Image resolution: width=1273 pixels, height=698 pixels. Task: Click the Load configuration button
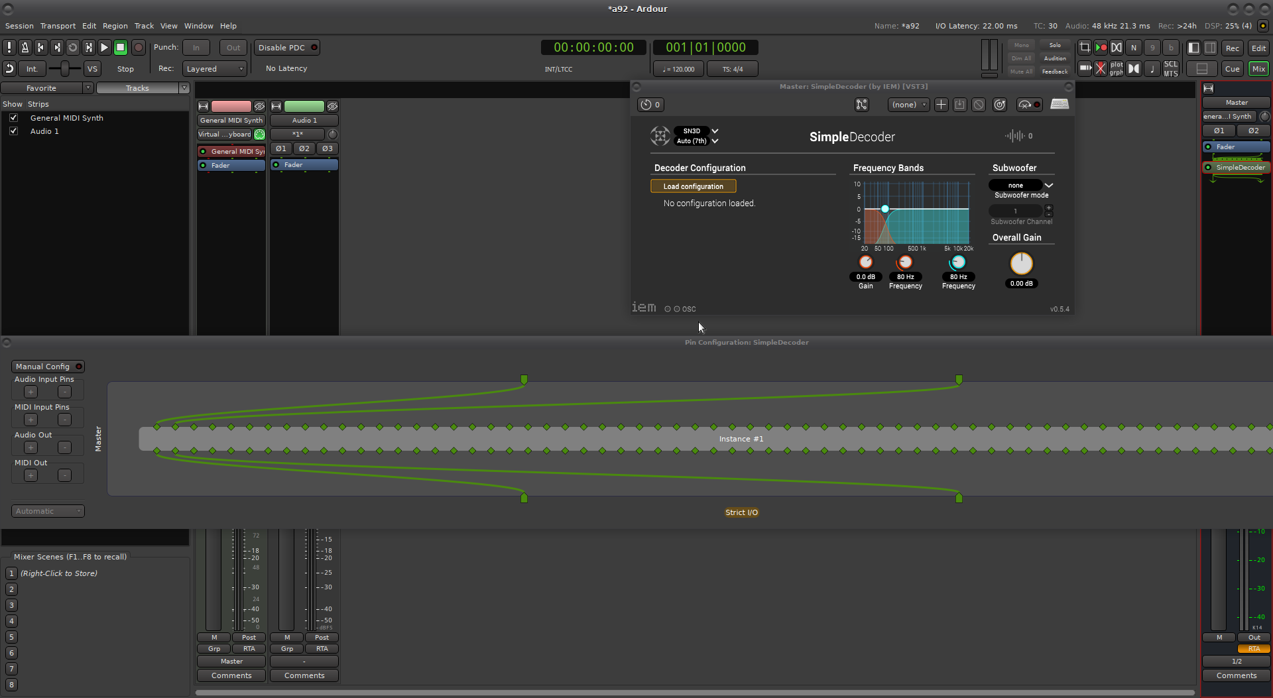693,186
